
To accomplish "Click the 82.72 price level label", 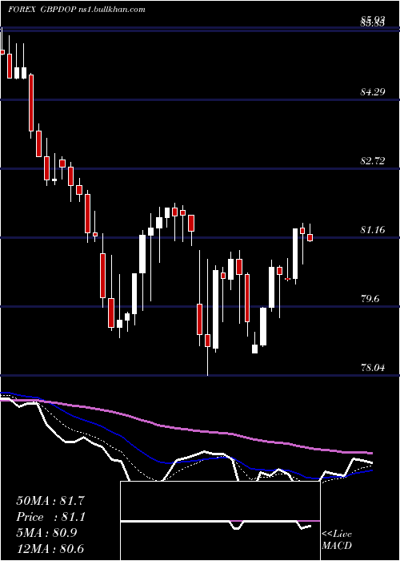I will pos(373,161).
